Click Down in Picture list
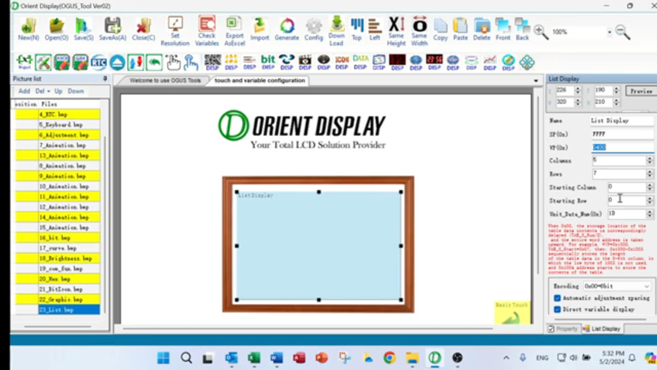Image resolution: width=657 pixels, height=370 pixels. [x=75, y=91]
